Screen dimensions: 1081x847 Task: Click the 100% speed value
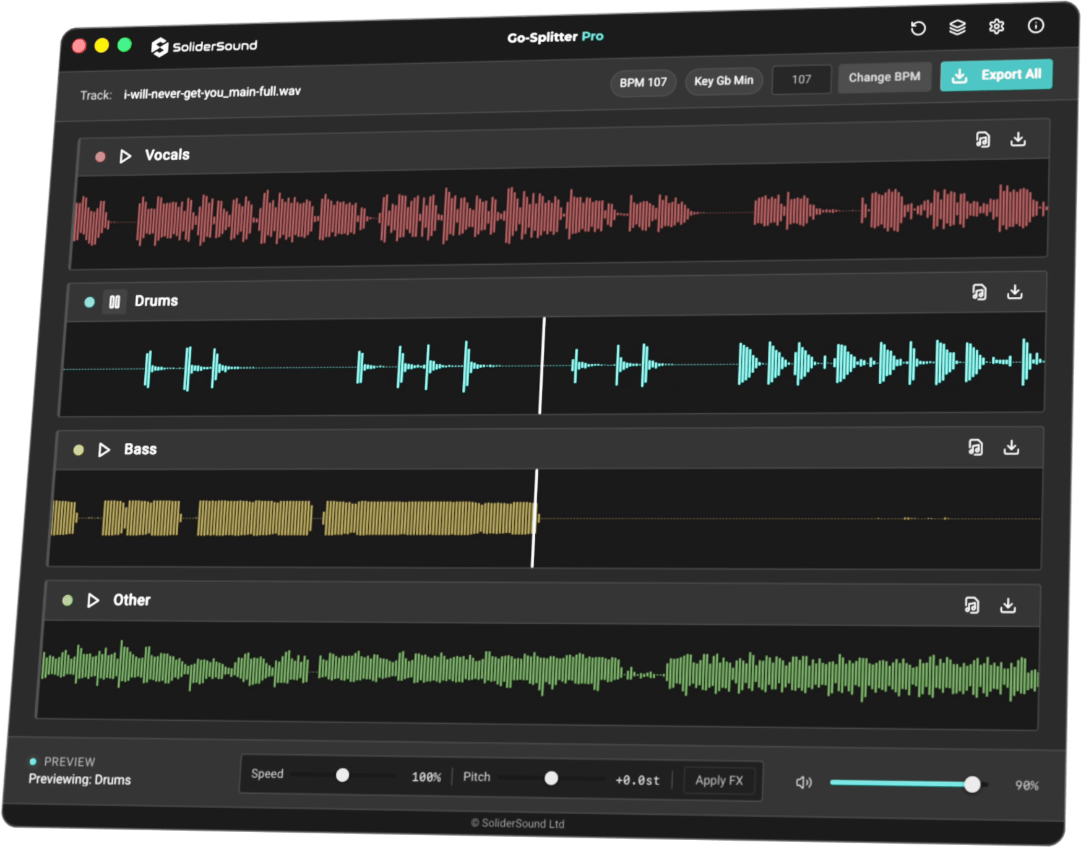click(x=426, y=777)
